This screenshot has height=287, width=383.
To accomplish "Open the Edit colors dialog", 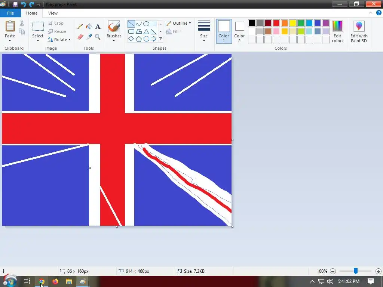I will 338,32.
